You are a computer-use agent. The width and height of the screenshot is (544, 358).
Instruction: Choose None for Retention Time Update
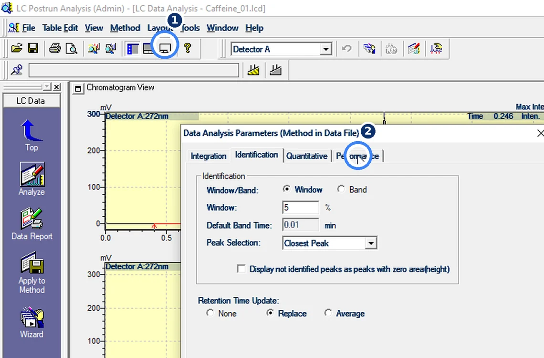point(210,313)
